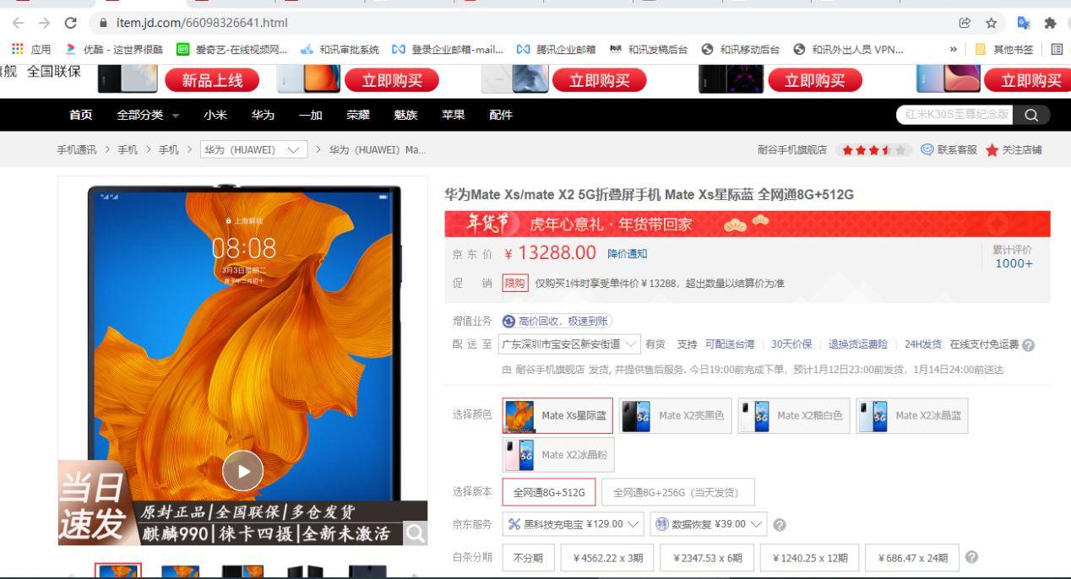Open the translate page icon
Screen dimensions: 1071x579
[1024, 23]
